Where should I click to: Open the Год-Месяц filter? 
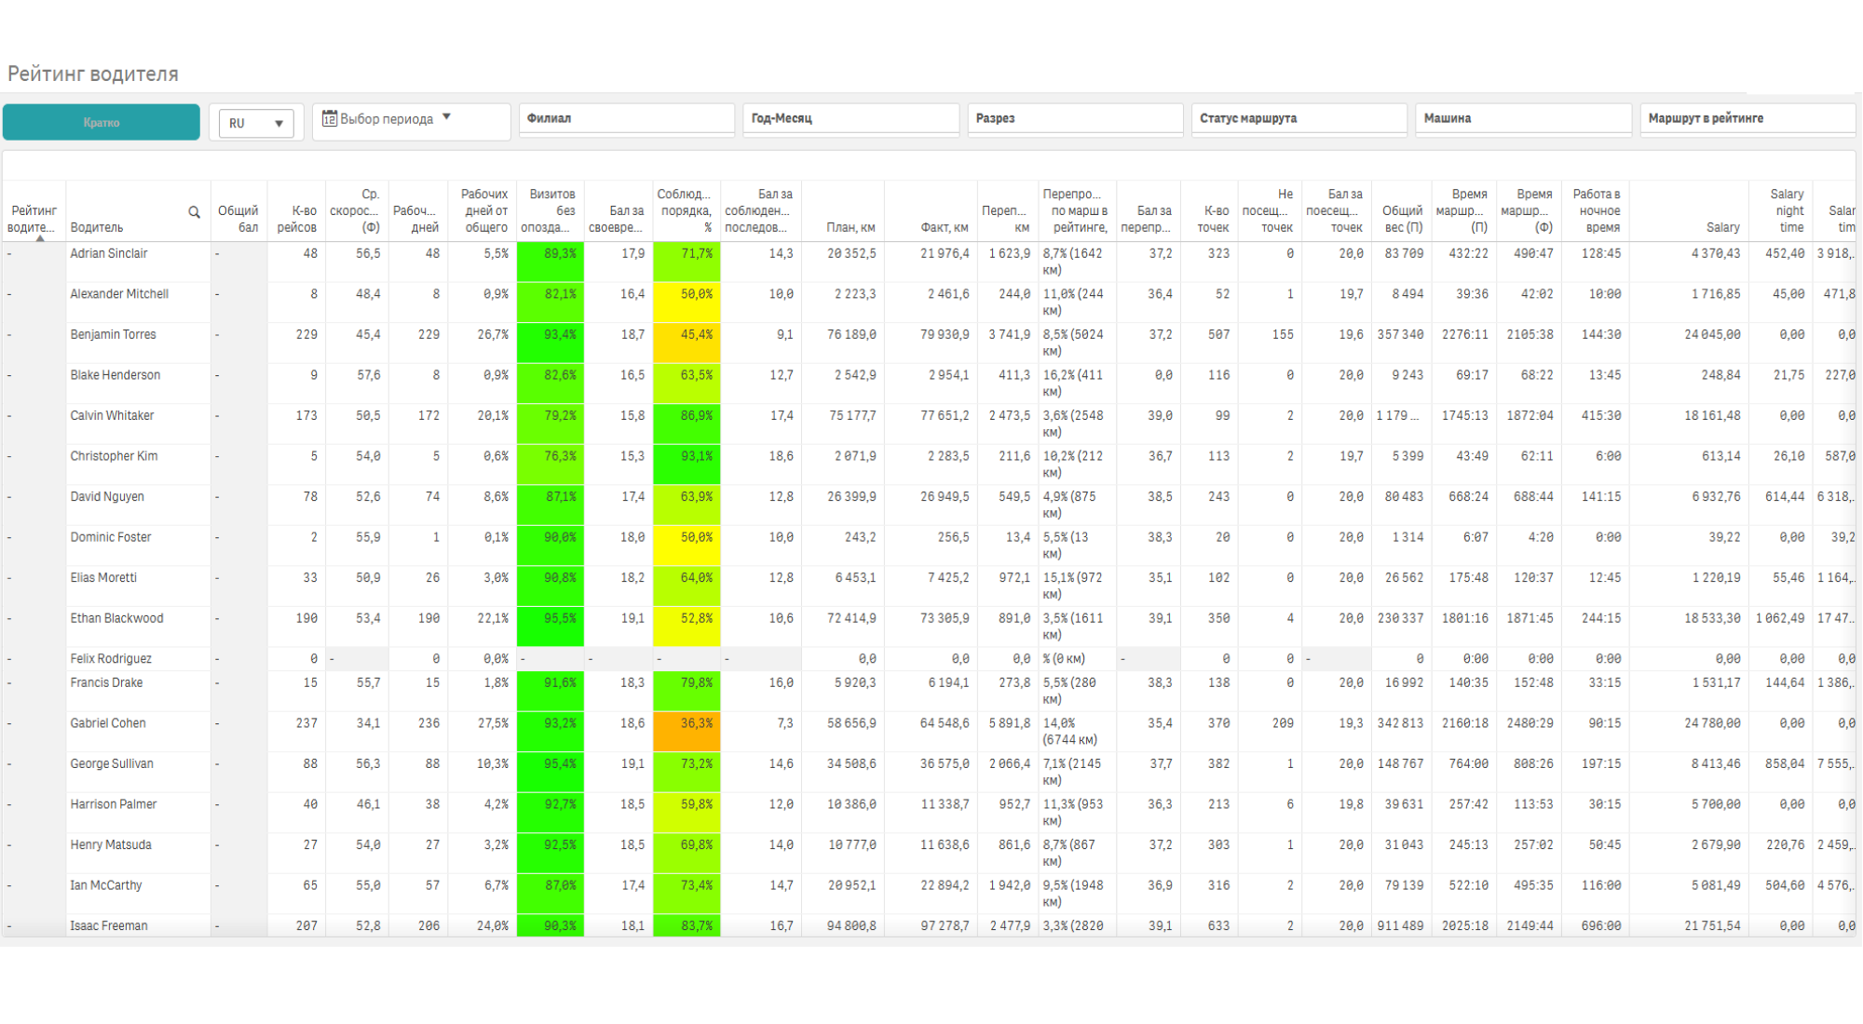850,118
